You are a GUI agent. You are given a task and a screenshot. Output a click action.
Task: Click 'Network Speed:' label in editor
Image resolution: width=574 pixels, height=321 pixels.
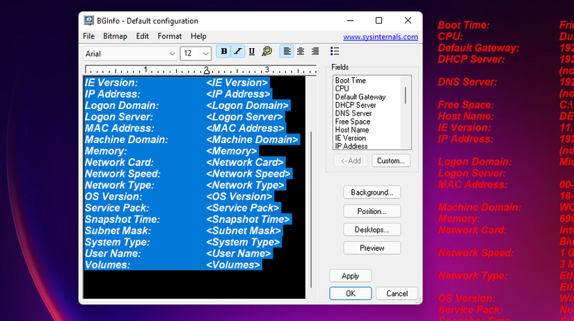122,174
